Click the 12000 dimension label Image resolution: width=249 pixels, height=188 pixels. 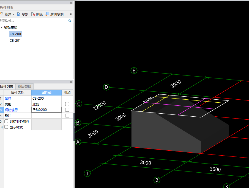(99, 106)
